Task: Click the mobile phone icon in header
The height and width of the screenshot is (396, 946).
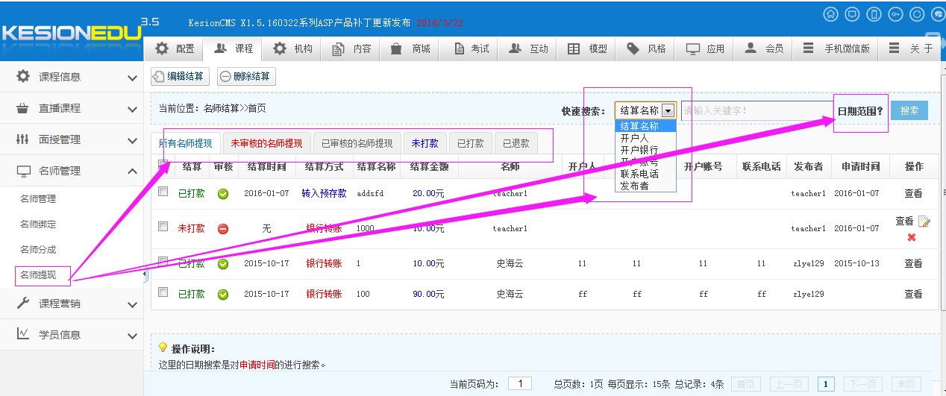Action: [x=874, y=14]
